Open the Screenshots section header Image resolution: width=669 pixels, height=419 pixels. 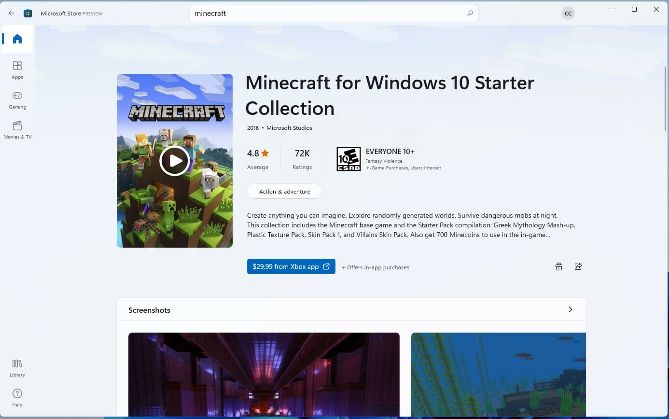click(x=351, y=309)
